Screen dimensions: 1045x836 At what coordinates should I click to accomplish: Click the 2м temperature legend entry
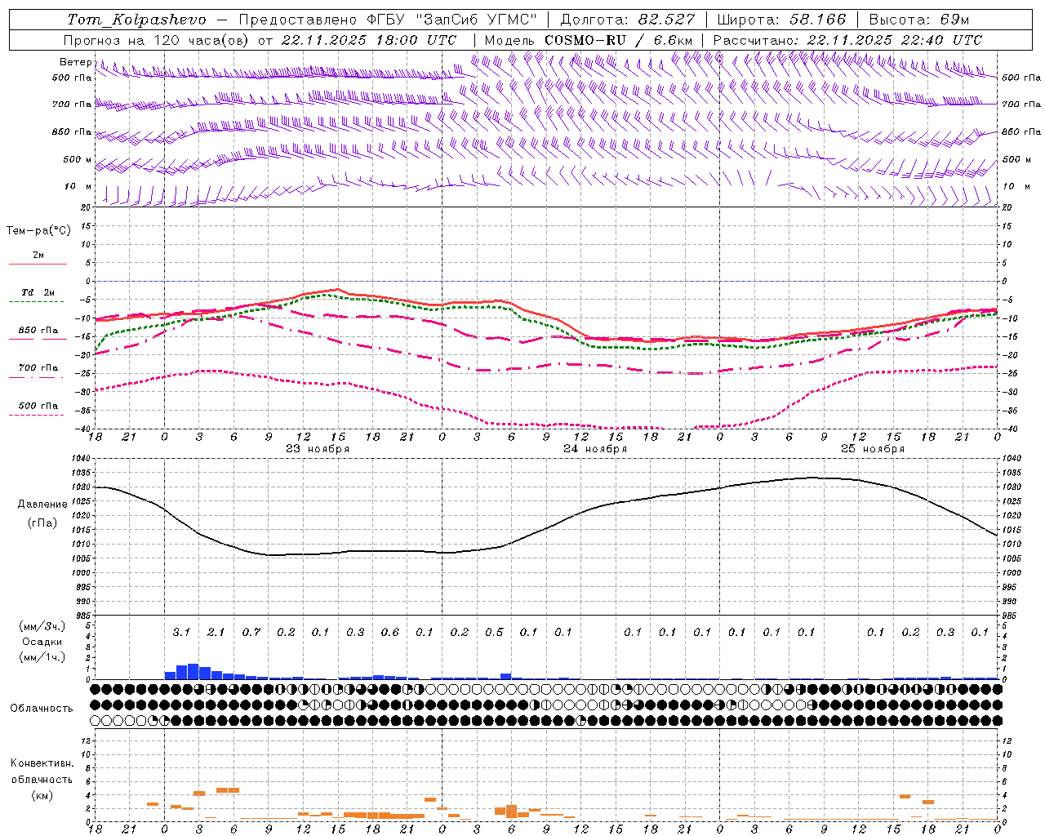[x=38, y=255]
